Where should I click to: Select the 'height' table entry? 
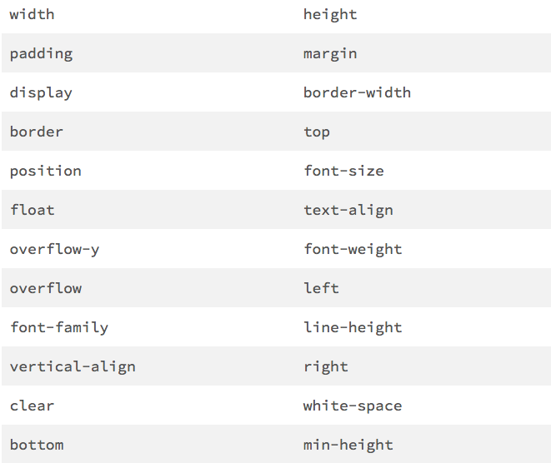pyautogui.click(x=330, y=15)
